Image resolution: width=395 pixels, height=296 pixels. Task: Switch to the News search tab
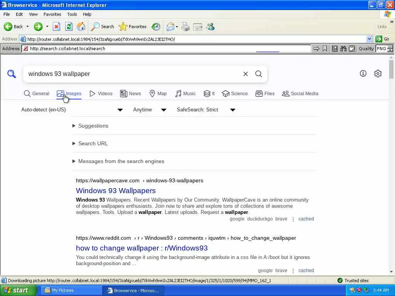pos(130,94)
